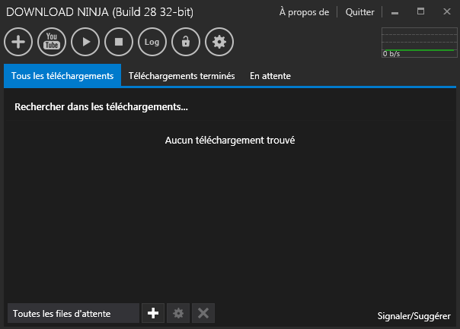Screen dimensions: 460x329
Task: Switch to Téléchargements terminés tab
Action: pyautogui.click(x=181, y=76)
